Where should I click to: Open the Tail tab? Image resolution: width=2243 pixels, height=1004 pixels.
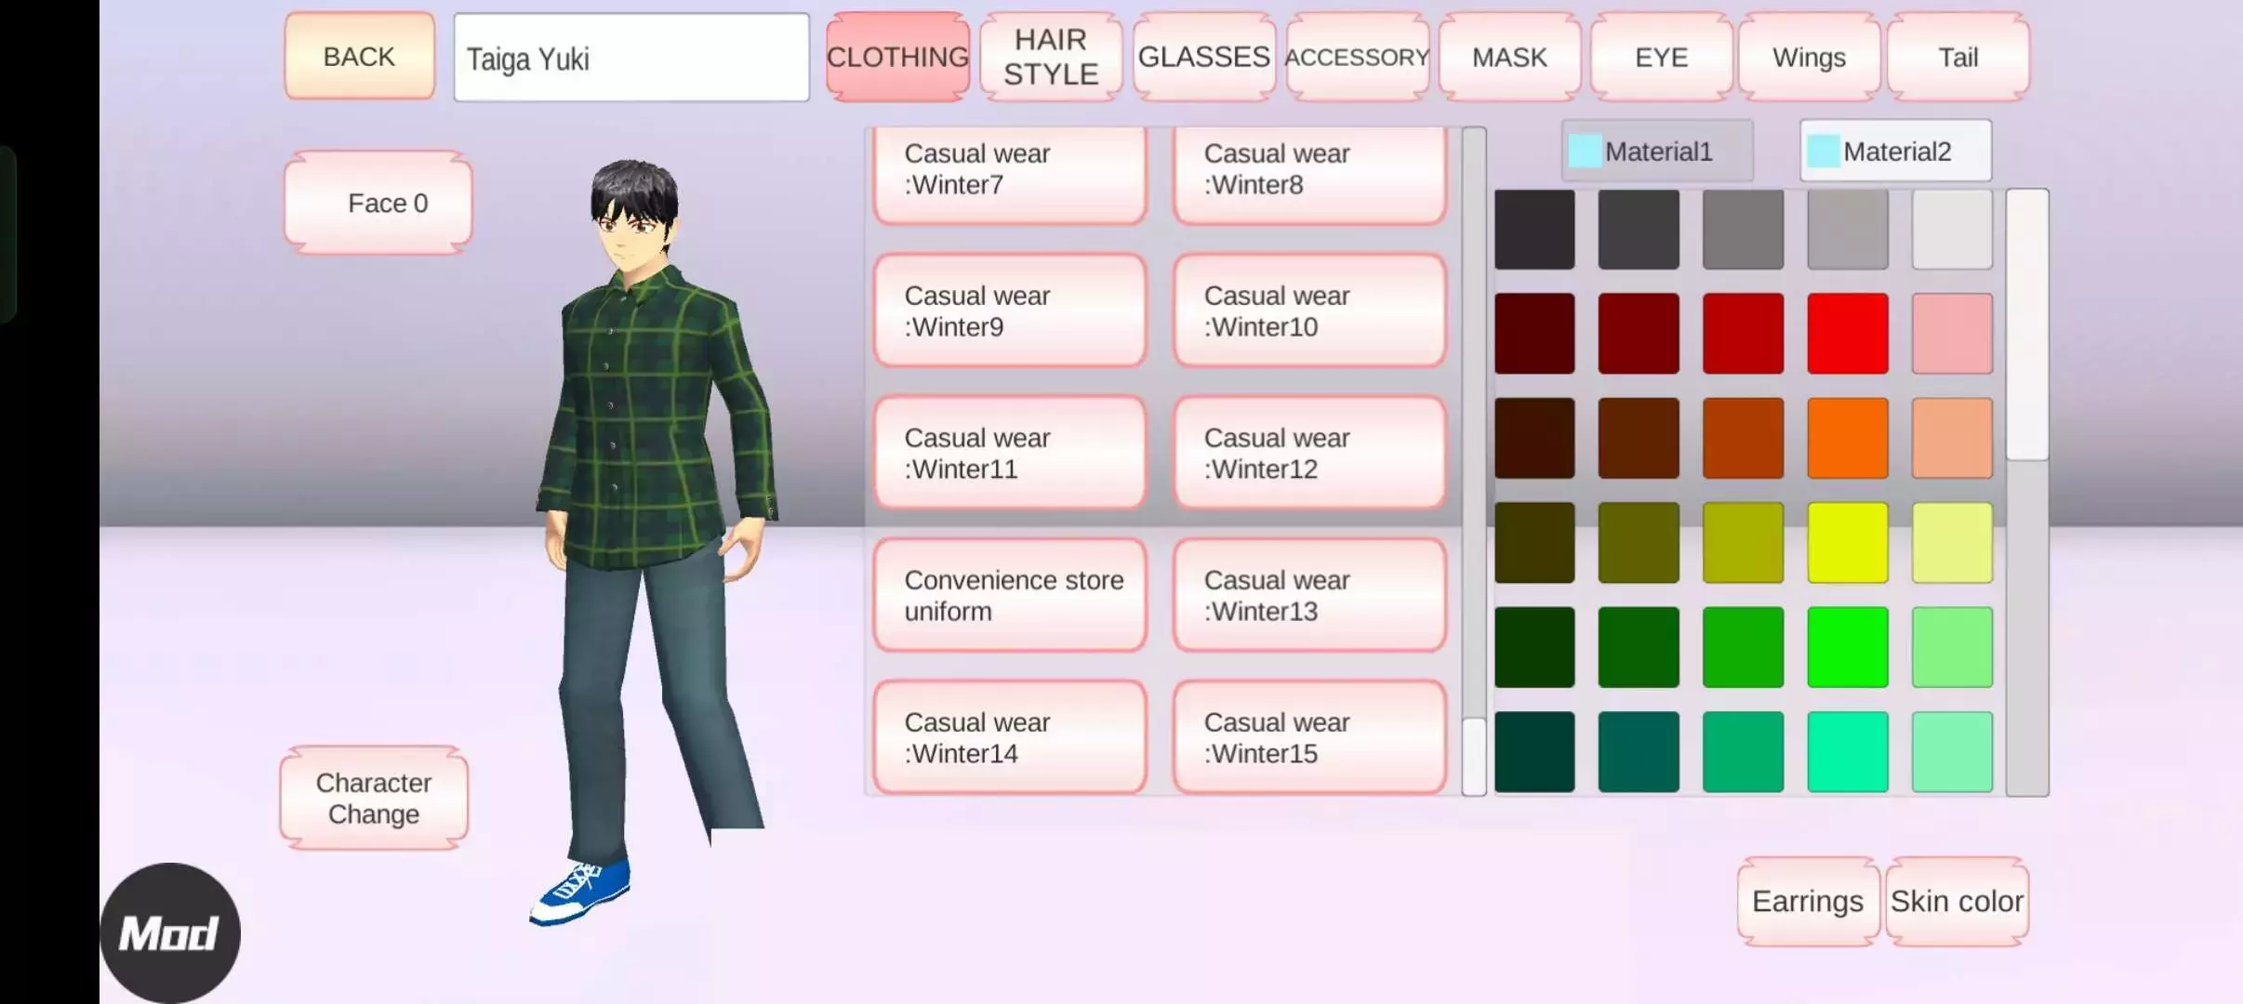(1958, 57)
